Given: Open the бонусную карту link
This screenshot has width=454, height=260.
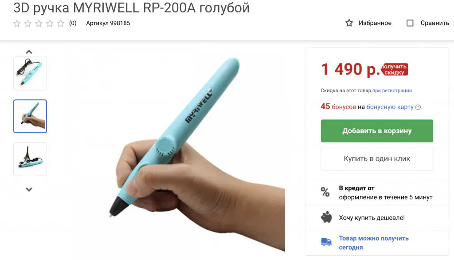Looking at the screenshot, I should click(x=390, y=107).
